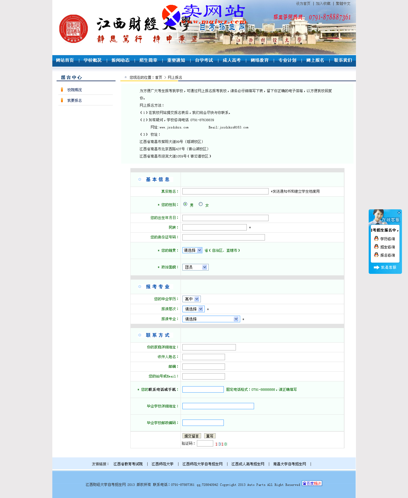The height and width of the screenshot is (498, 408).
Task: Close the online customer service widget
Action: coord(399,213)
